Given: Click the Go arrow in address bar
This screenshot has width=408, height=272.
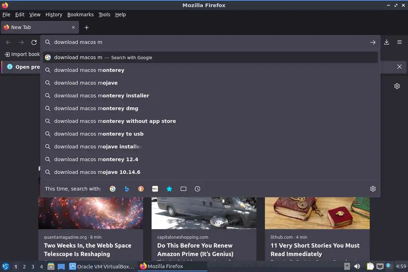Looking at the screenshot, I should 373,42.
